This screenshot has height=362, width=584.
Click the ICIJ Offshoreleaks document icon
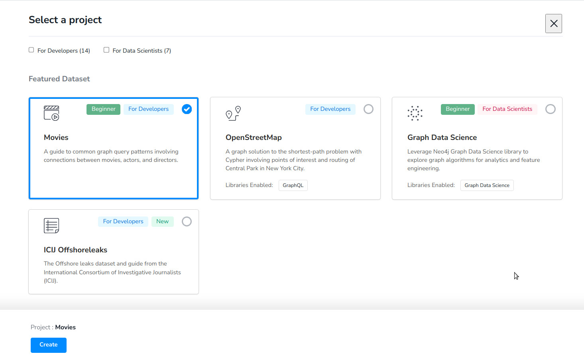tap(51, 226)
